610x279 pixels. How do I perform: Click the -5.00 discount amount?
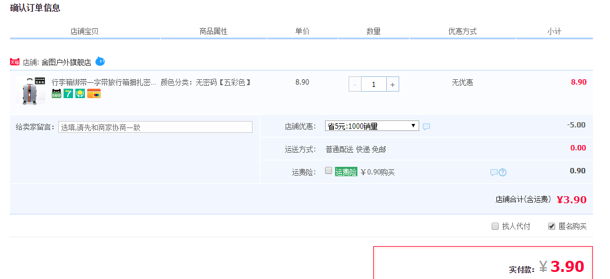(576, 125)
